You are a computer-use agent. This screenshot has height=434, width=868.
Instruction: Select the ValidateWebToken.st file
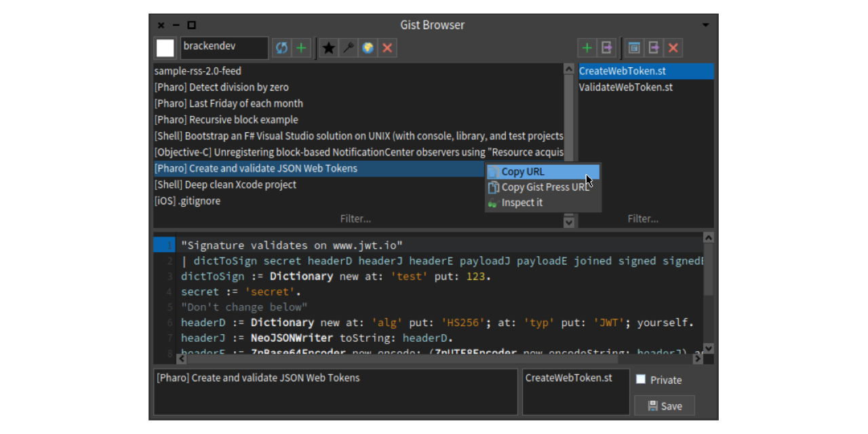(625, 87)
